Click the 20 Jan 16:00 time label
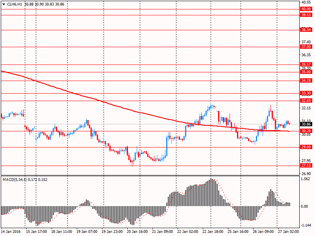315x236 pixels. click(x=137, y=232)
